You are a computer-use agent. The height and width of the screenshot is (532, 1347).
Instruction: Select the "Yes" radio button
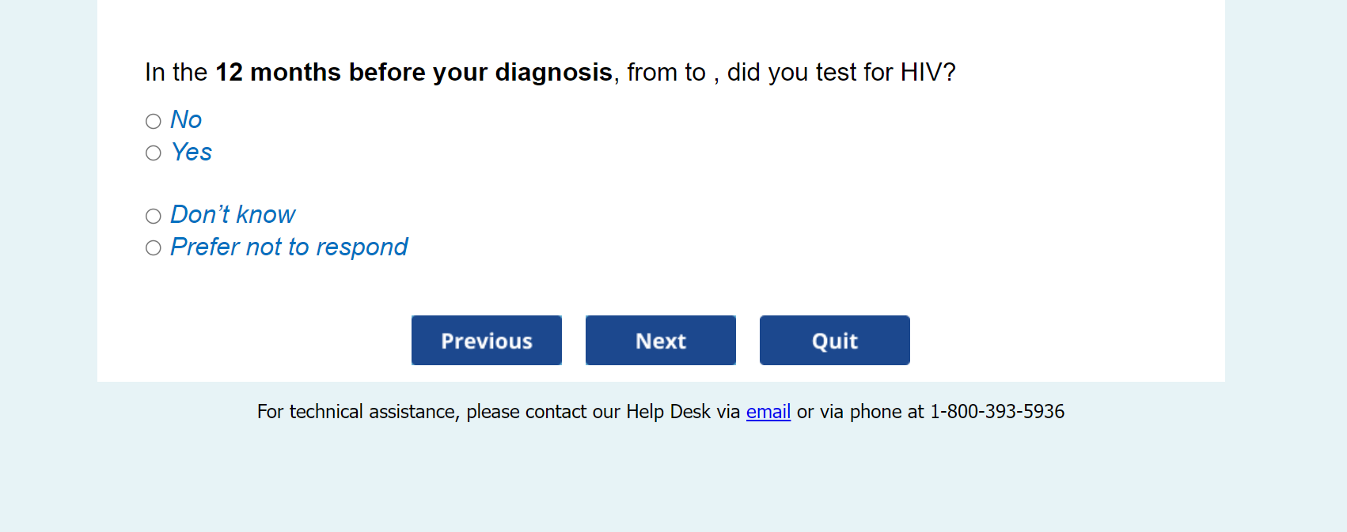point(154,153)
